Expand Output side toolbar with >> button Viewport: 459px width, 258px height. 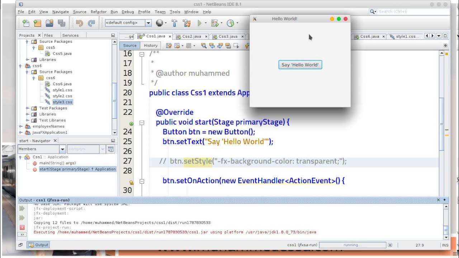22,235
